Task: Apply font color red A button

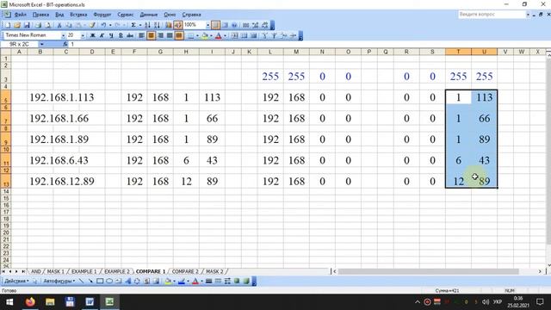Action: click(218, 35)
